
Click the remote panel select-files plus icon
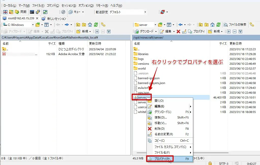229,31
